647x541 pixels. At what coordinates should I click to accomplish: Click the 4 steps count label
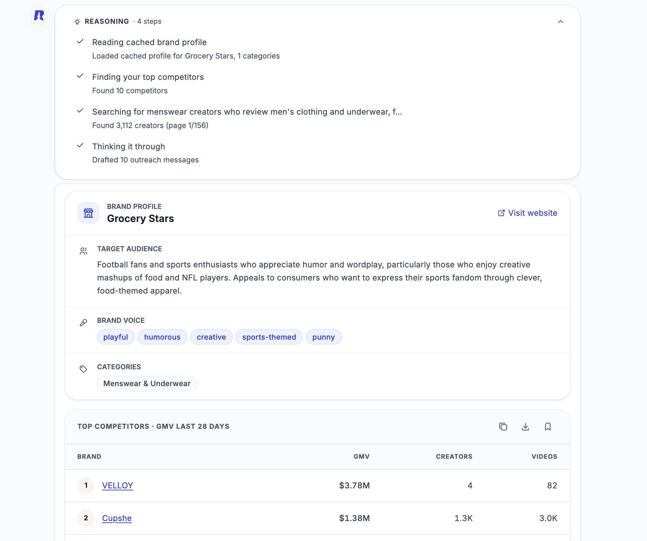point(149,21)
